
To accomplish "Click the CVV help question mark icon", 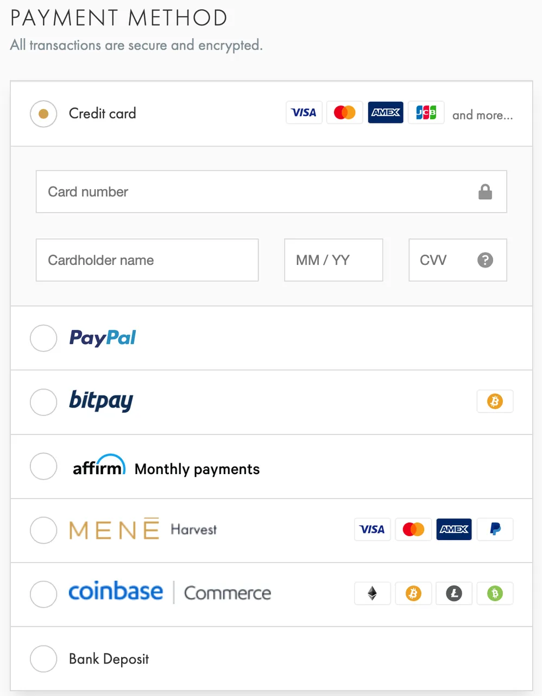I will (x=485, y=260).
